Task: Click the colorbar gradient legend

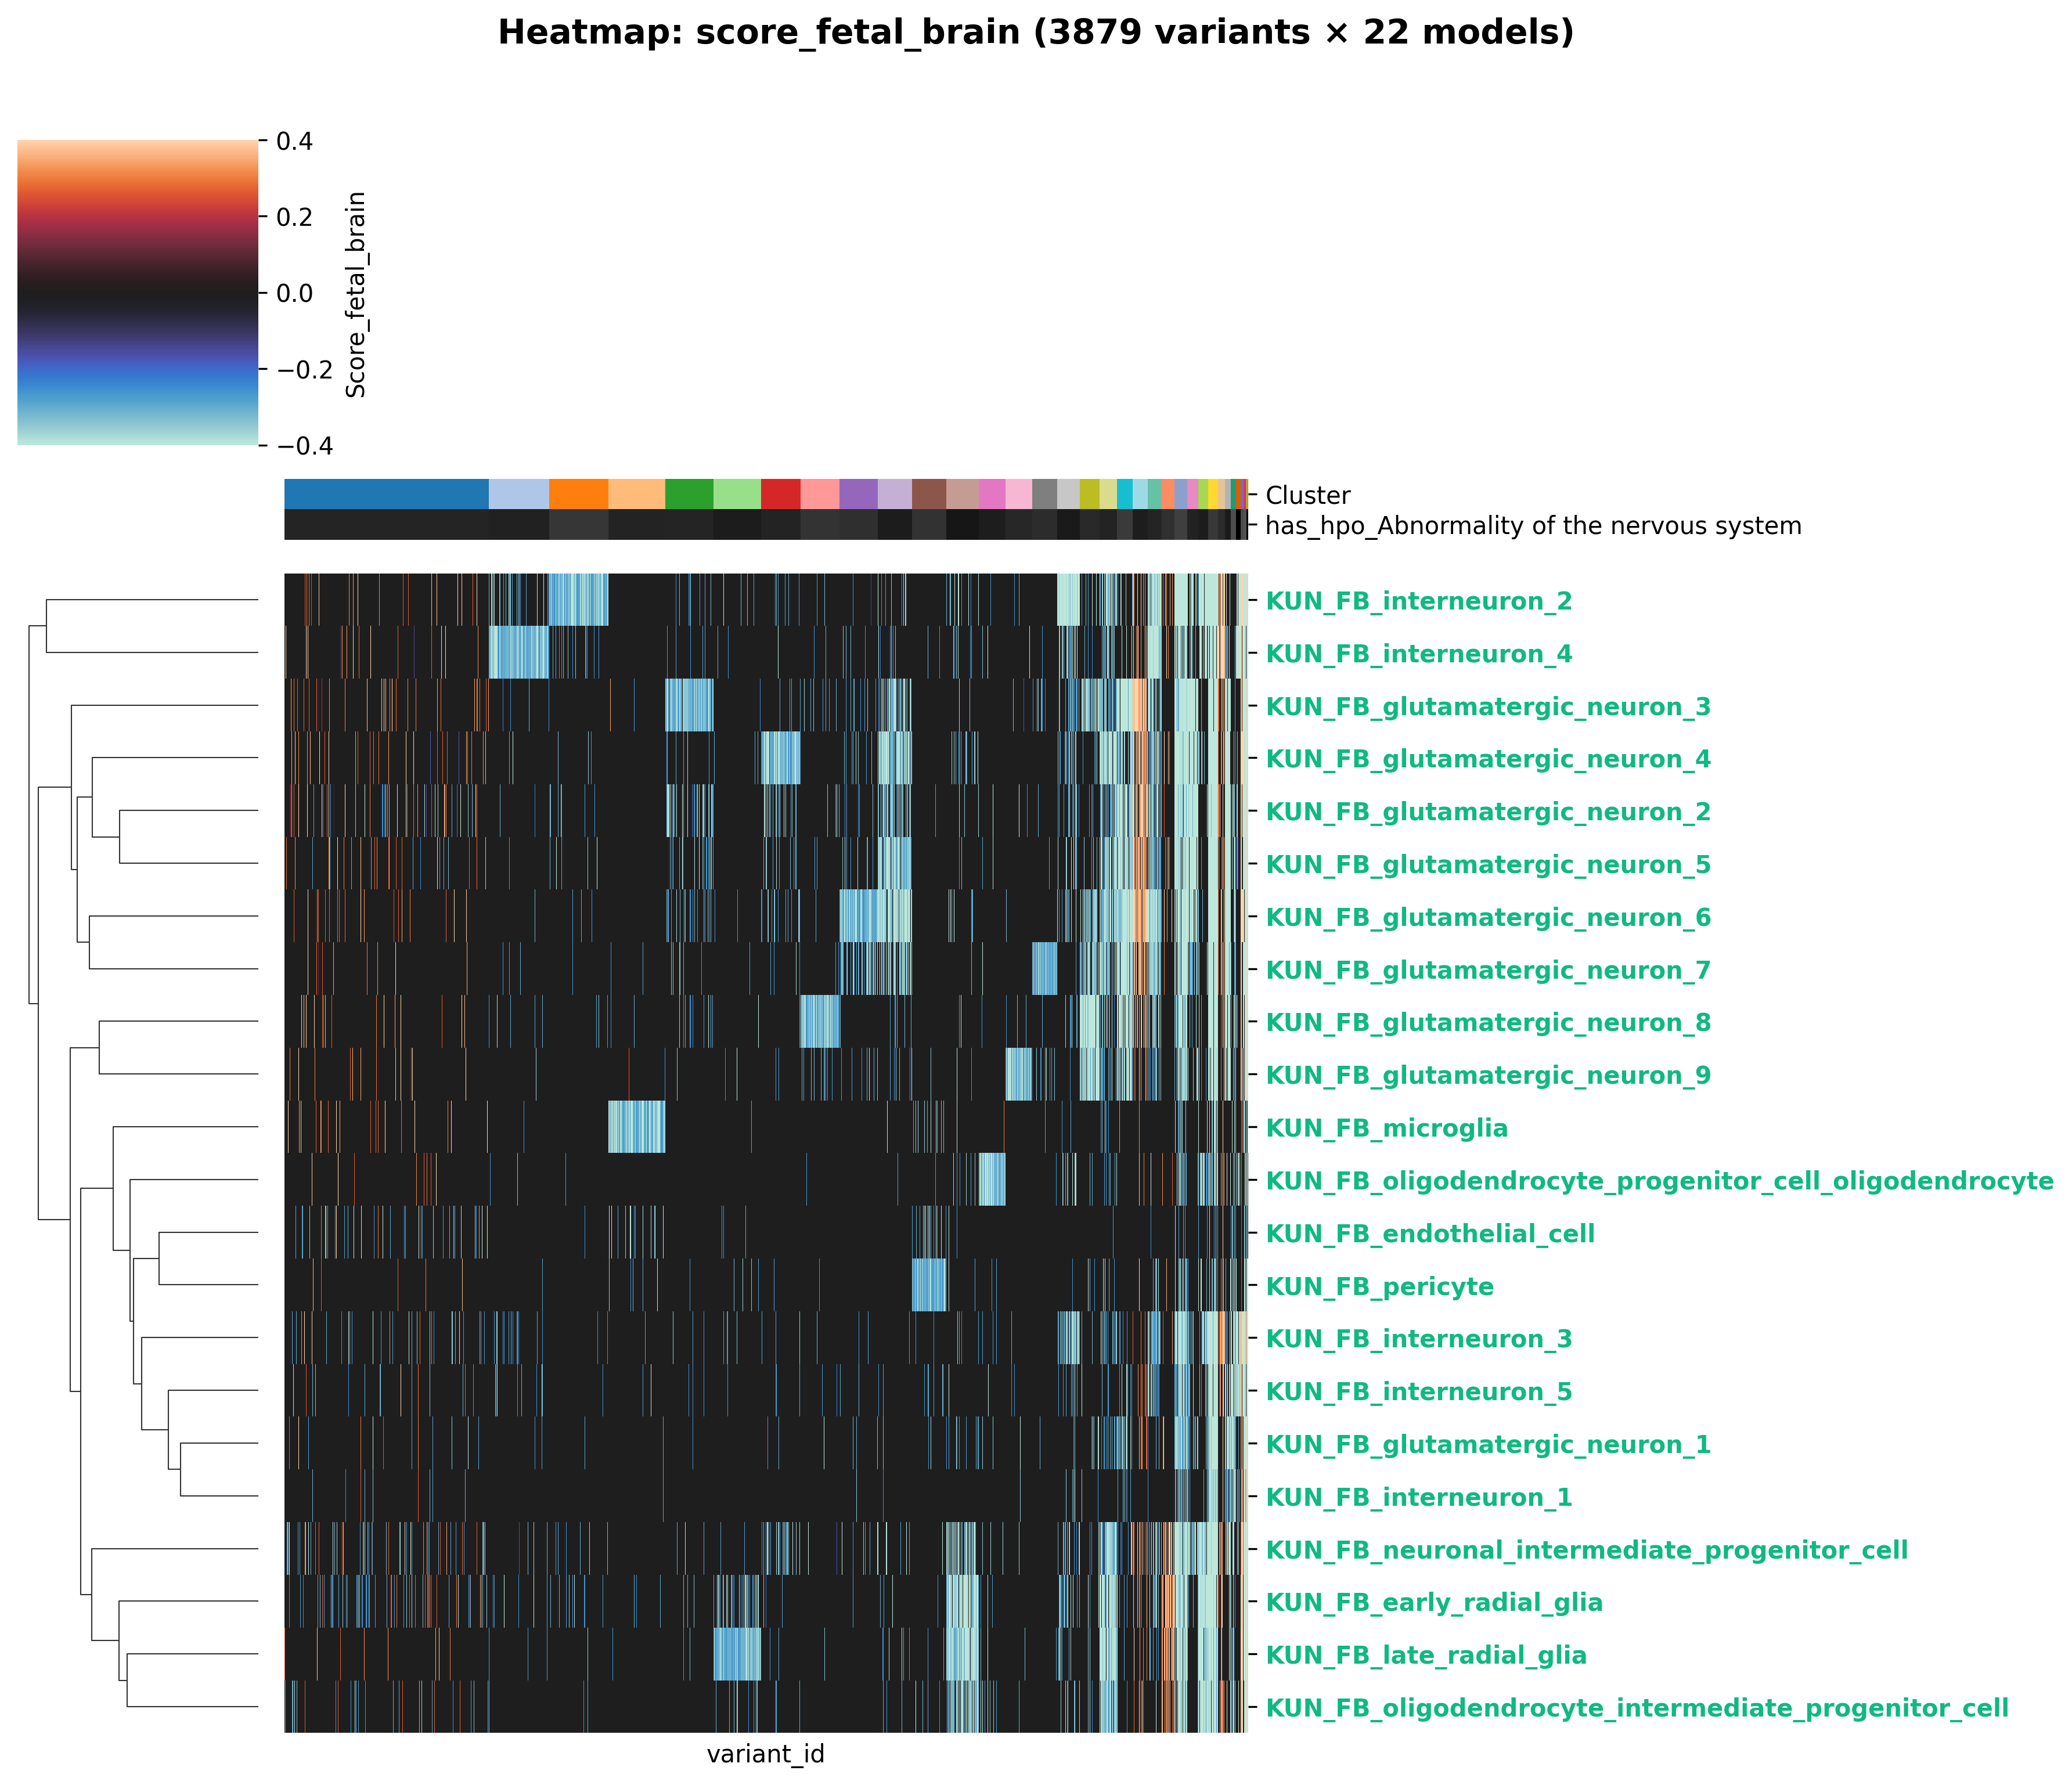Action: (x=137, y=292)
